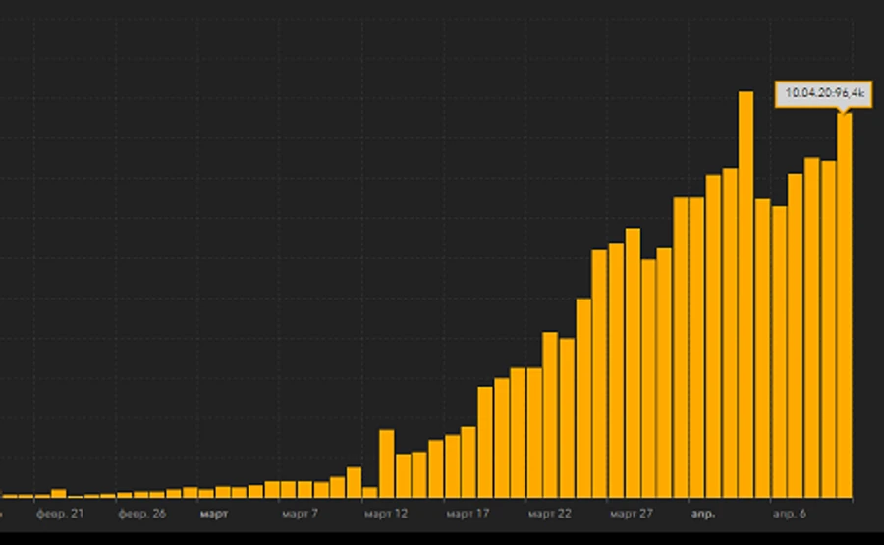Click the small raised bar above февр. 21
884x545 pixels.
coord(58,493)
